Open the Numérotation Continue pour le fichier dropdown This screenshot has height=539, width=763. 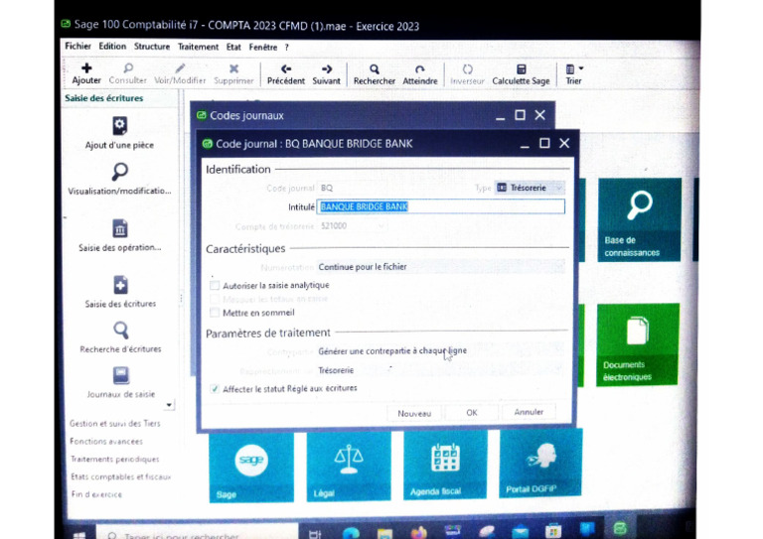(441, 267)
